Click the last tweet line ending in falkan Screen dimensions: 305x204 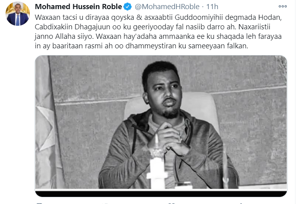pyautogui.click(x=141, y=46)
